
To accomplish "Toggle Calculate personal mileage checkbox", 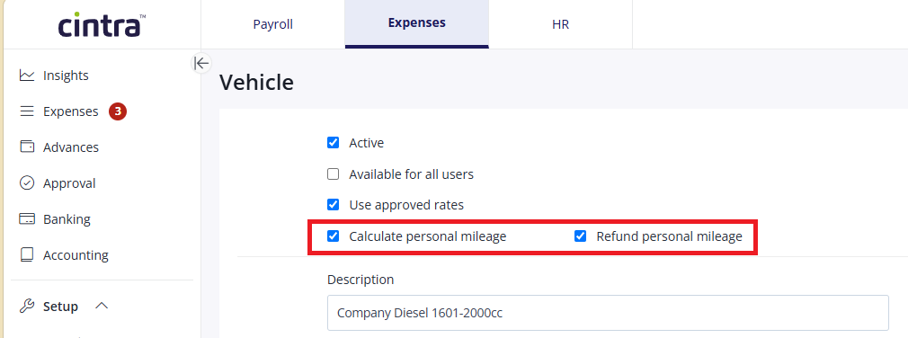I will pos(333,236).
